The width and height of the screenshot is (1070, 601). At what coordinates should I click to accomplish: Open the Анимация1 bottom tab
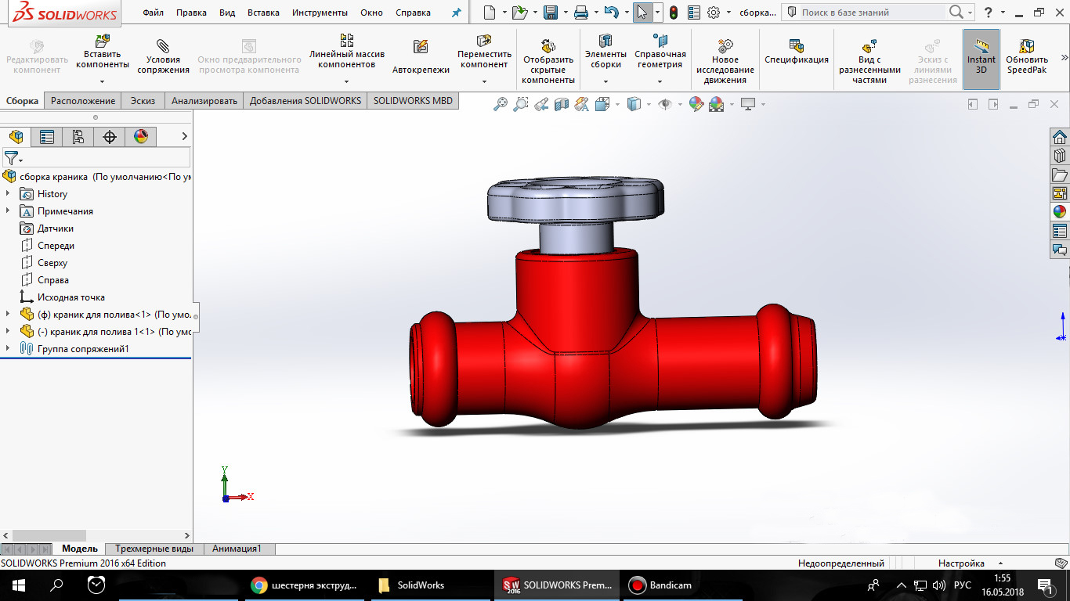pos(237,549)
